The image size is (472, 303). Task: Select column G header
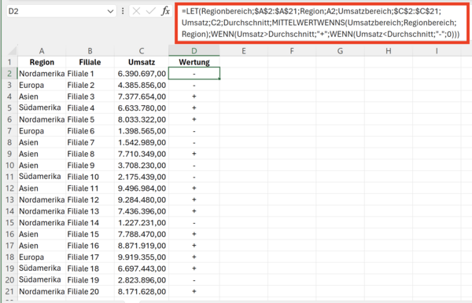click(340, 51)
